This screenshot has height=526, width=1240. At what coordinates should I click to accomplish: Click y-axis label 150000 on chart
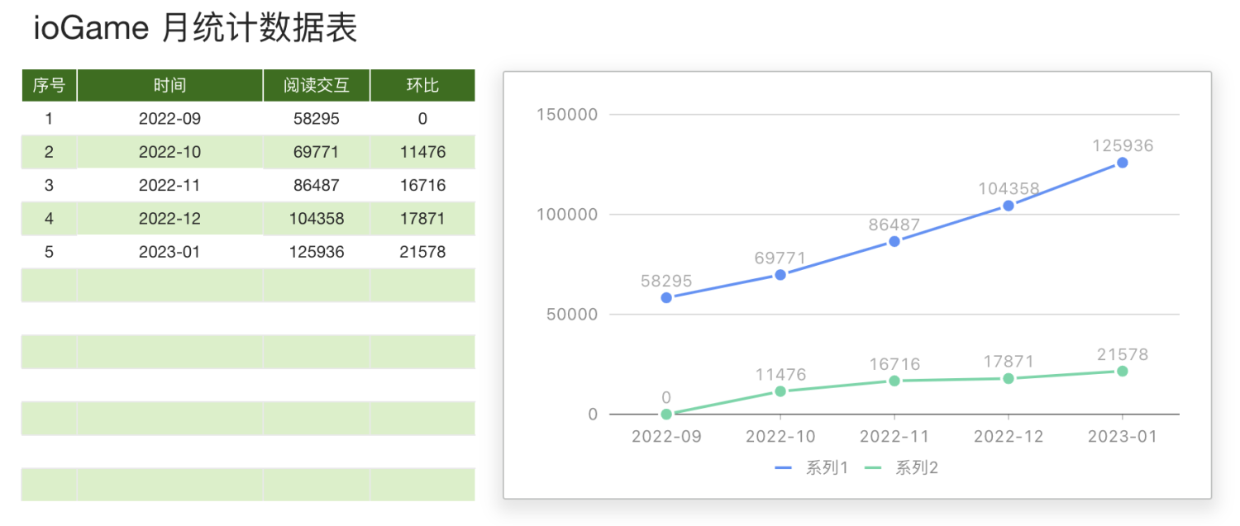pyautogui.click(x=567, y=114)
